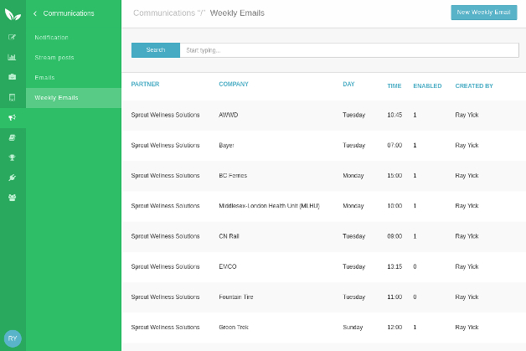Sort table by Company column header

[234, 85]
